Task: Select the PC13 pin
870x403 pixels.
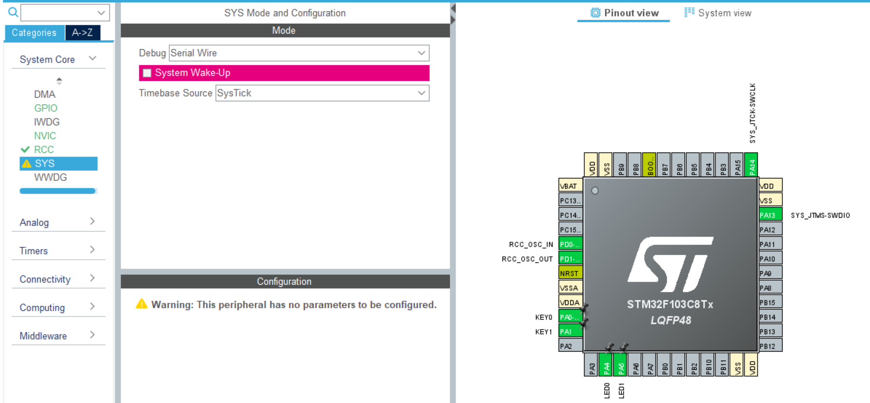Action: [x=570, y=200]
